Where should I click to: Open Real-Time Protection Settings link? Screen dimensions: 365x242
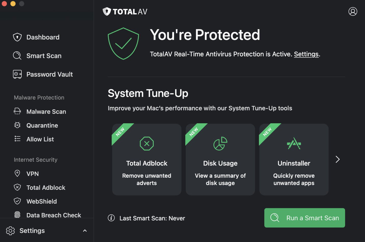click(306, 54)
